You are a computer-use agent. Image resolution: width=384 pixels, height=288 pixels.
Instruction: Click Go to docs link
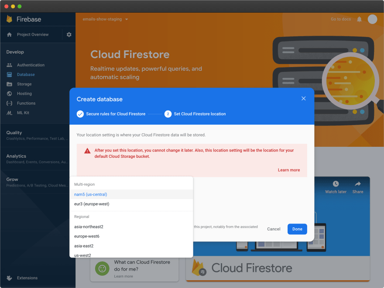click(x=341, y=19)
